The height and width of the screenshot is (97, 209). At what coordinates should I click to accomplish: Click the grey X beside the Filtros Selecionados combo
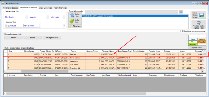[x=181, y=12]
